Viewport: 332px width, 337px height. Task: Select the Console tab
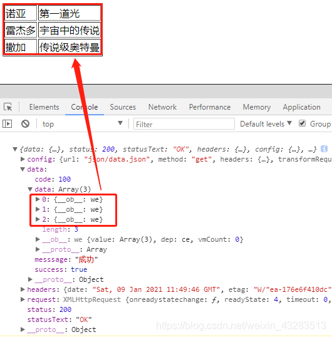click(85, 107)
